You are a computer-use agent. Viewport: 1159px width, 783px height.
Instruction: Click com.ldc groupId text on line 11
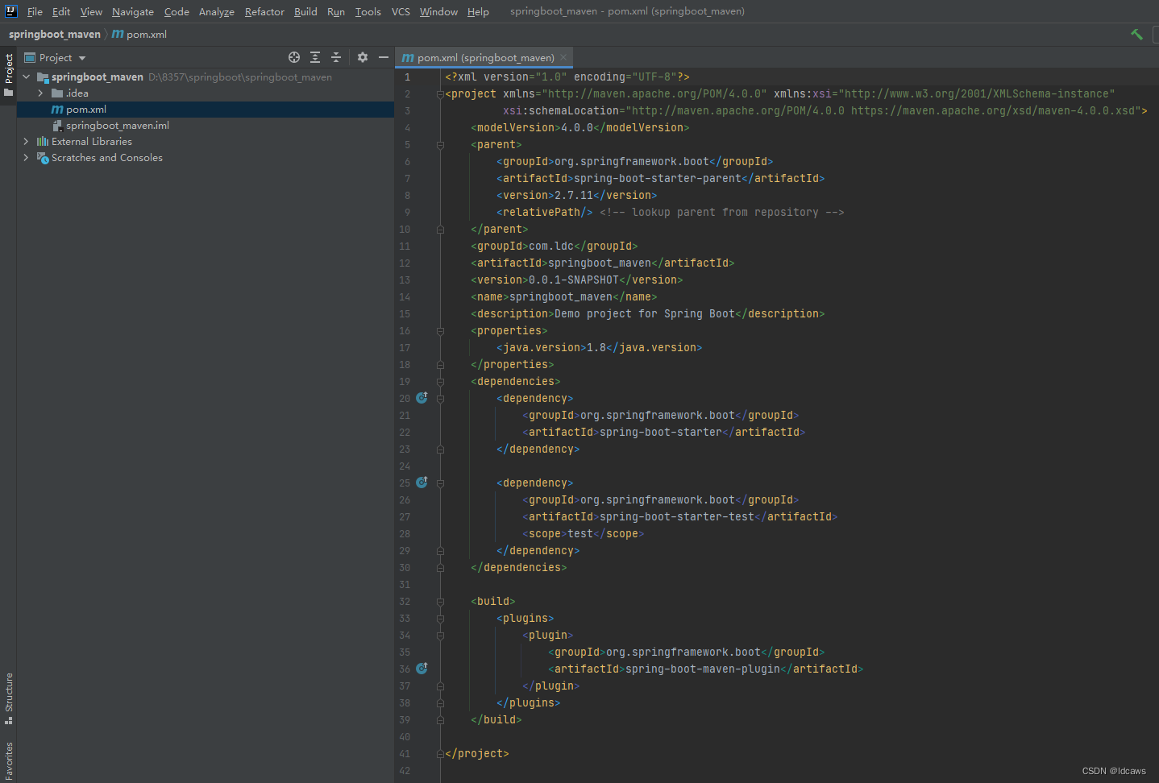[551, 246]
